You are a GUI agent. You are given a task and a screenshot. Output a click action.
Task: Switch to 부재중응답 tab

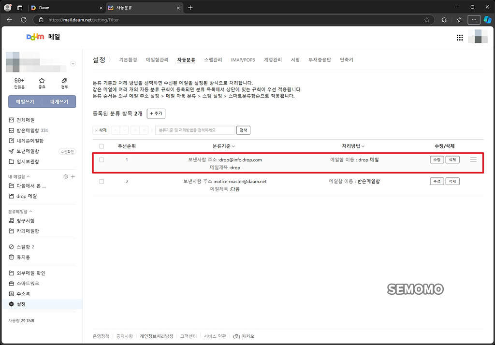tap(320, 59)
